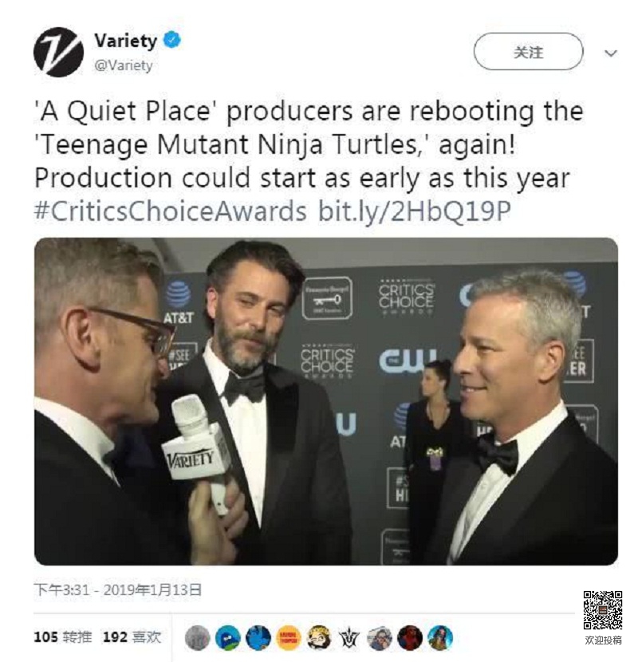Screen dimensions: 638x662
Task: Click the #CriticsChoiceAwards hashtag
Action: pos(171,211)
